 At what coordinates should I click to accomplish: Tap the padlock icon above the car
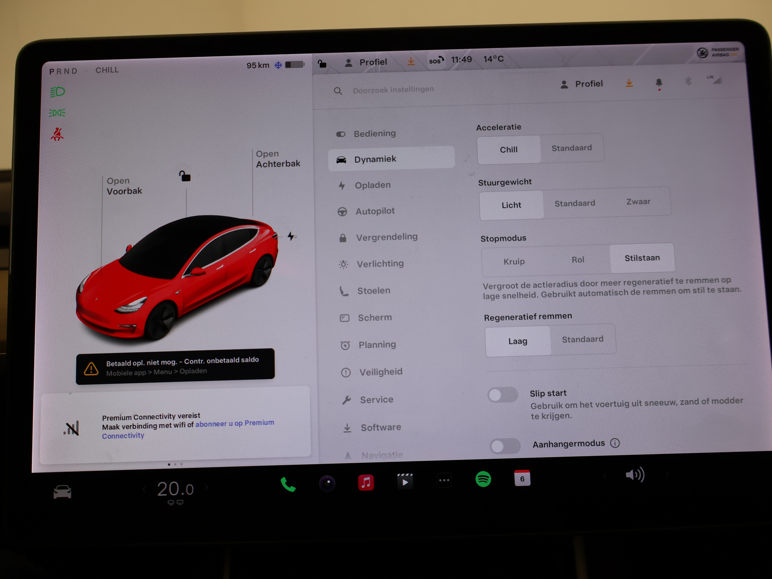click(x=185, y=176)
